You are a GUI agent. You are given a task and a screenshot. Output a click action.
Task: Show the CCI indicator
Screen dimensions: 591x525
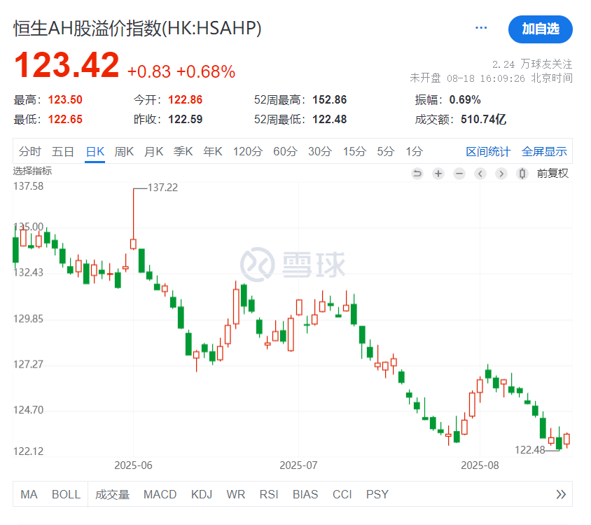click(342, 494)
